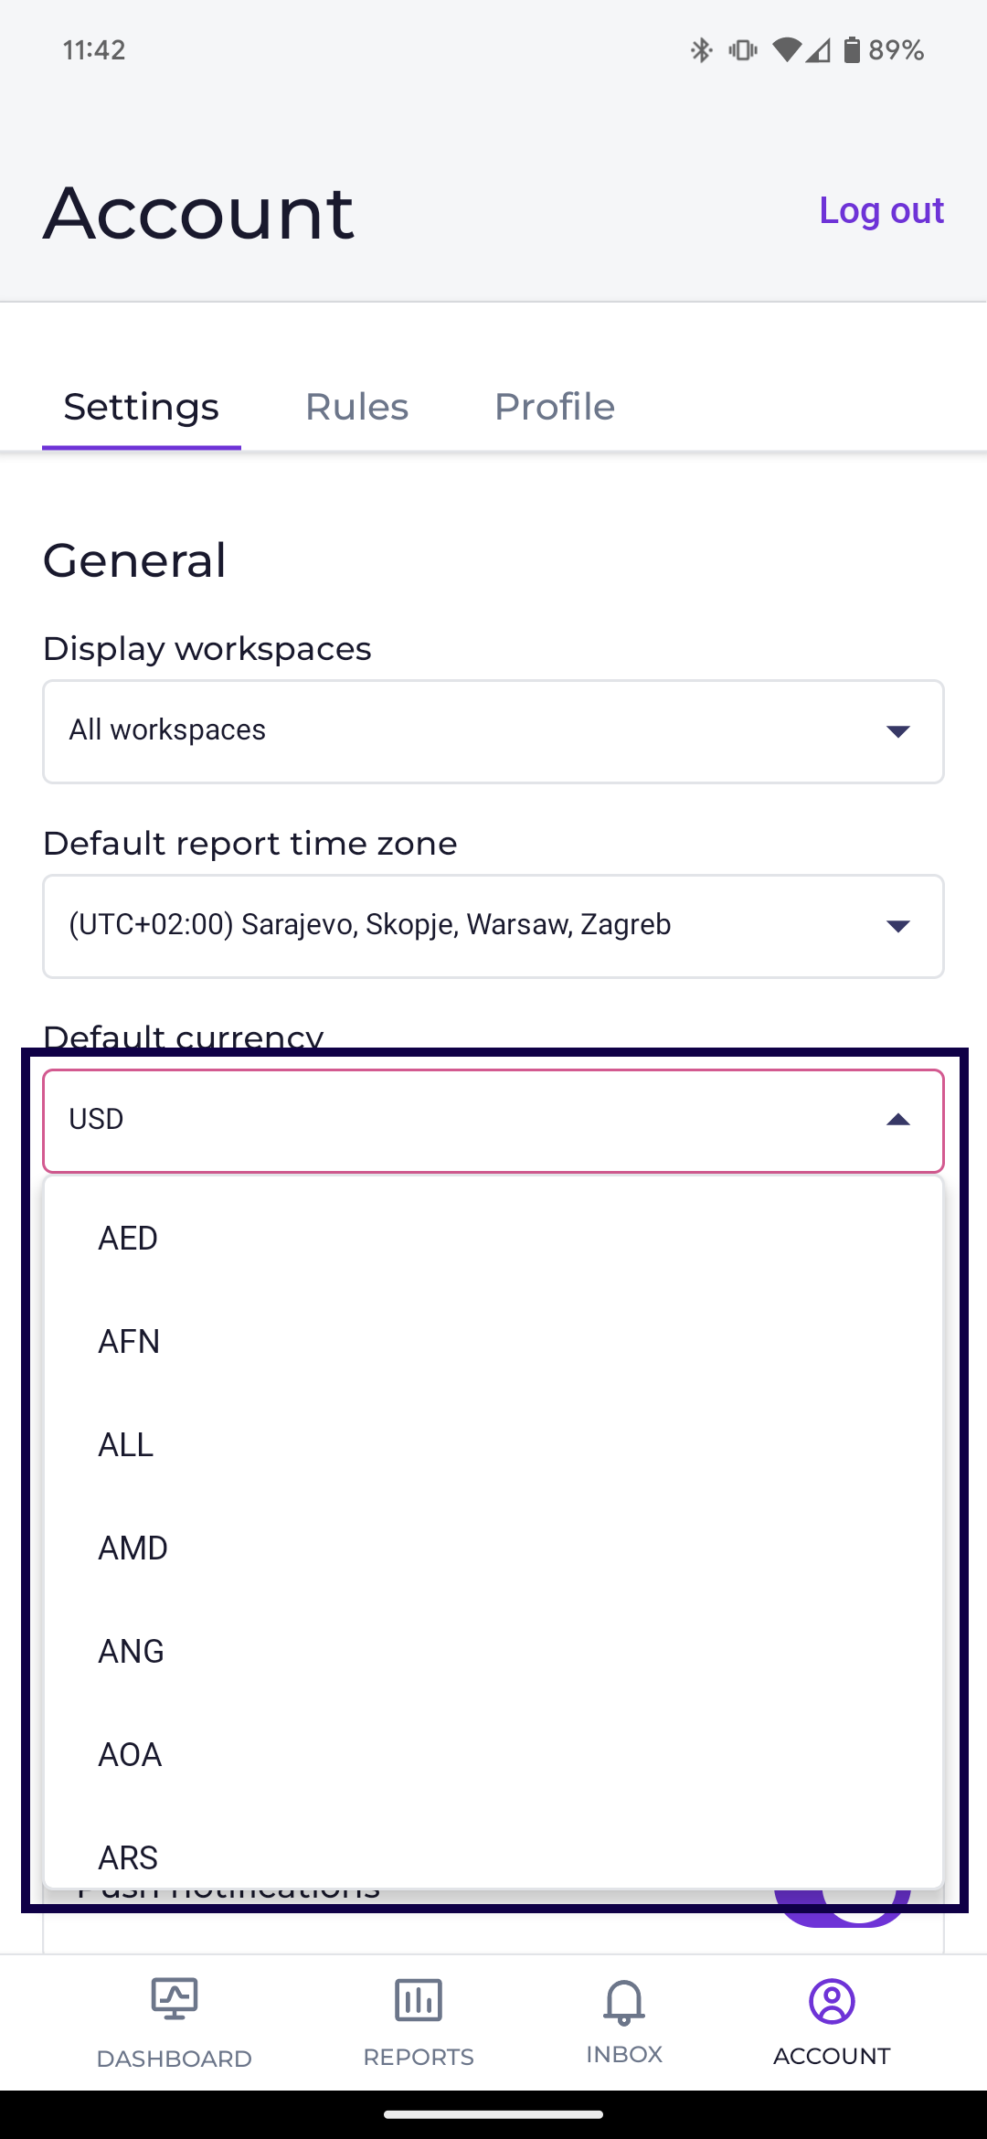This screenshot has width=987, height=2139.
Task: Switch to the Profile tab
Action: click(x=554, y=407)
